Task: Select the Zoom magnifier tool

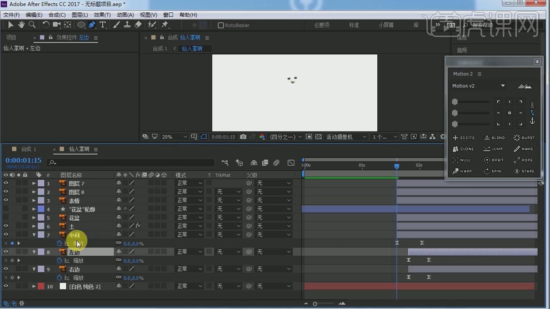Action: 32,25
